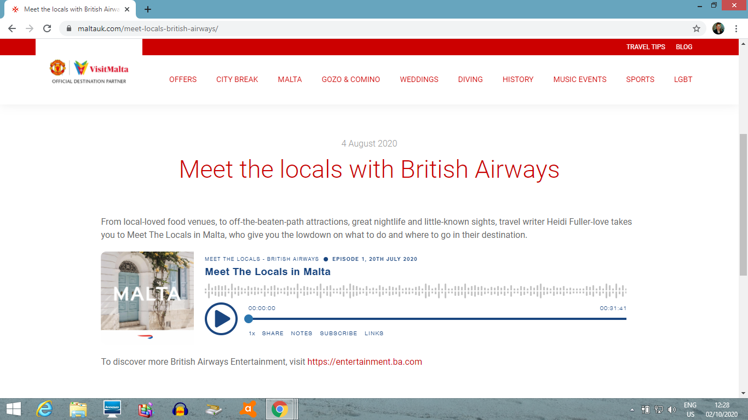Open the MUSIC EVENTS menu item

pos(580,79)
